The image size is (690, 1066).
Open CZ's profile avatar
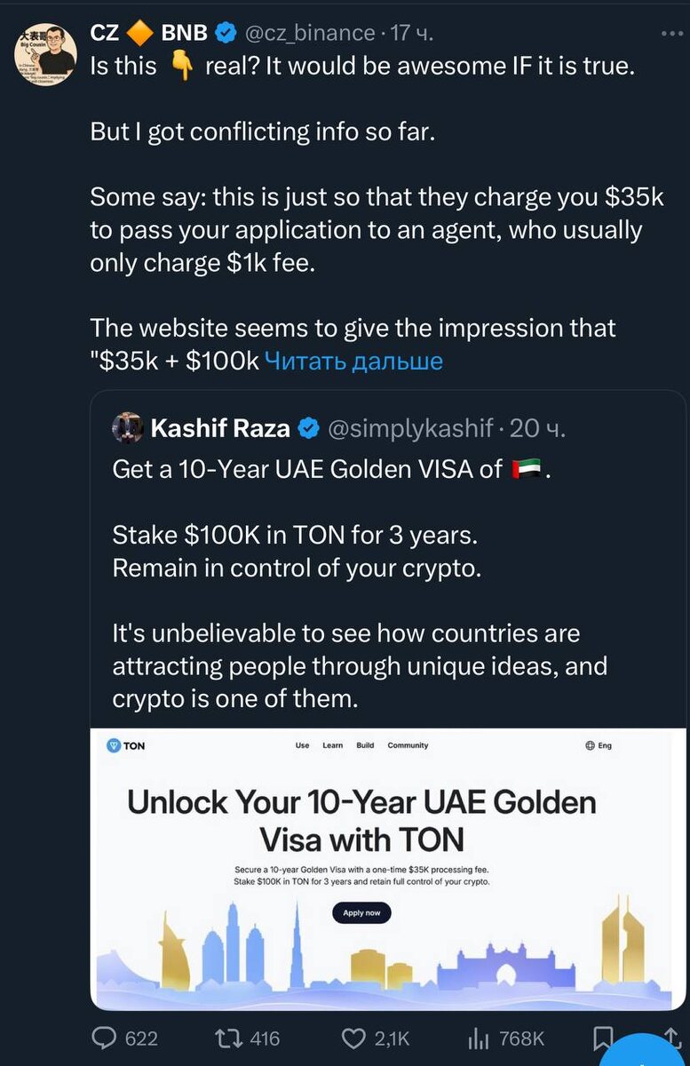[x=45, y=55]
